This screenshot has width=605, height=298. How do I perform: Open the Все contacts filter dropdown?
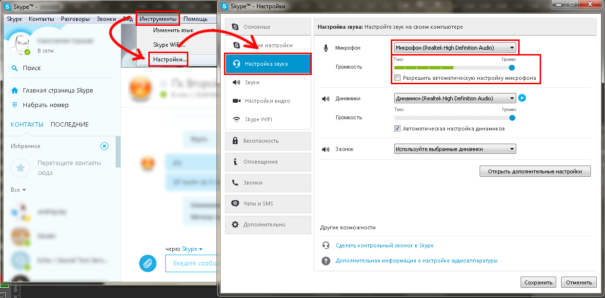(18, 189)
